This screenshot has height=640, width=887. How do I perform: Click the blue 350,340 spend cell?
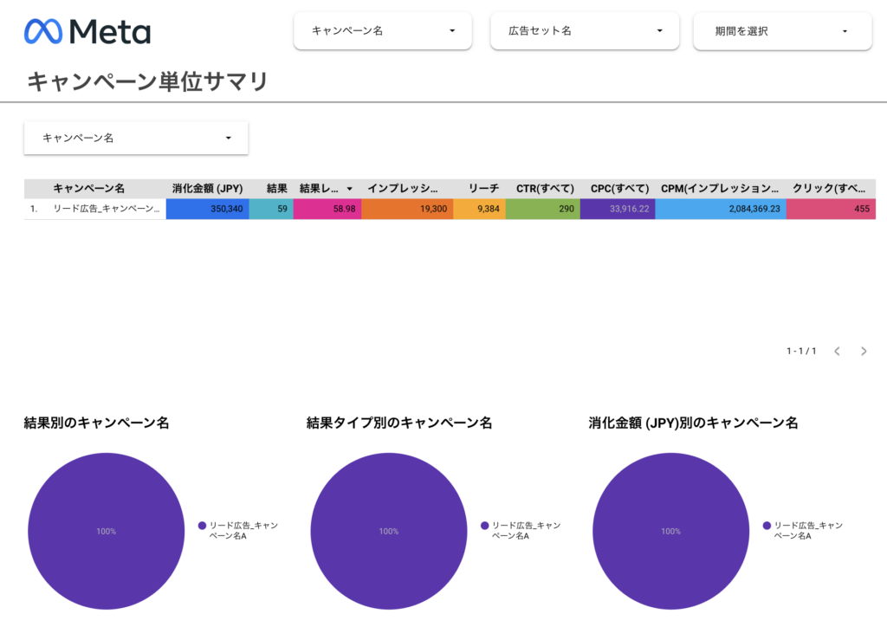pyautogui.click(x=208, y=209)
